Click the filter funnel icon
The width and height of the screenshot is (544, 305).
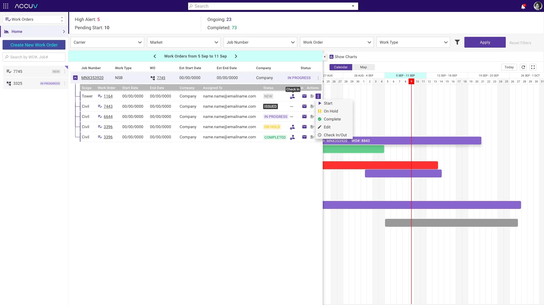click(457, 42)
